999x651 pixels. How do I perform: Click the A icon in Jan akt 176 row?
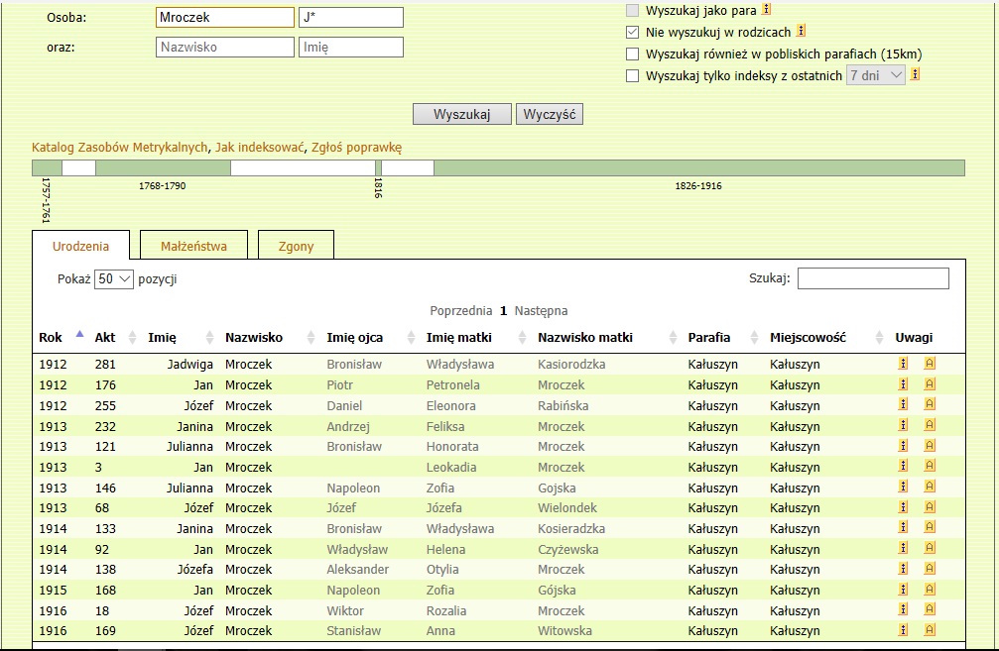coord(930,384)
